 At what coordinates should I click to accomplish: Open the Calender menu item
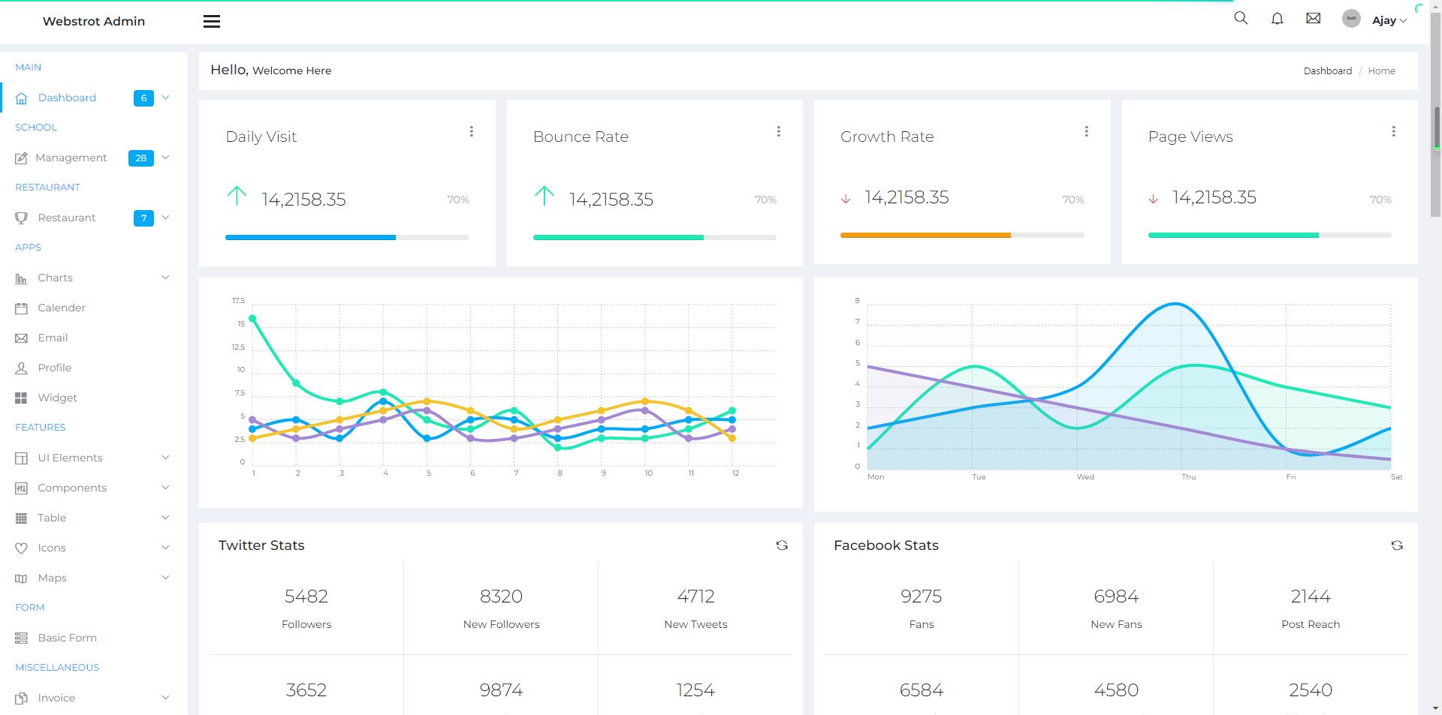(x=93, y=308)
